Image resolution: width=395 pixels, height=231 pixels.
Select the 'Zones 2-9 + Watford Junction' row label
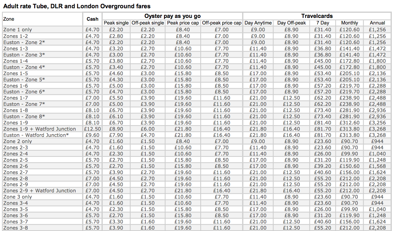(39, 191)
